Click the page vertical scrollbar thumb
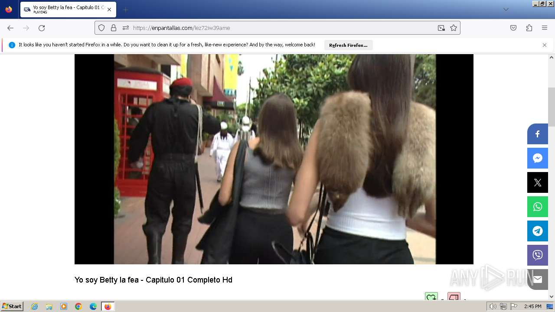The width and height of the screenshot is (555, 312). pos(552,107)
